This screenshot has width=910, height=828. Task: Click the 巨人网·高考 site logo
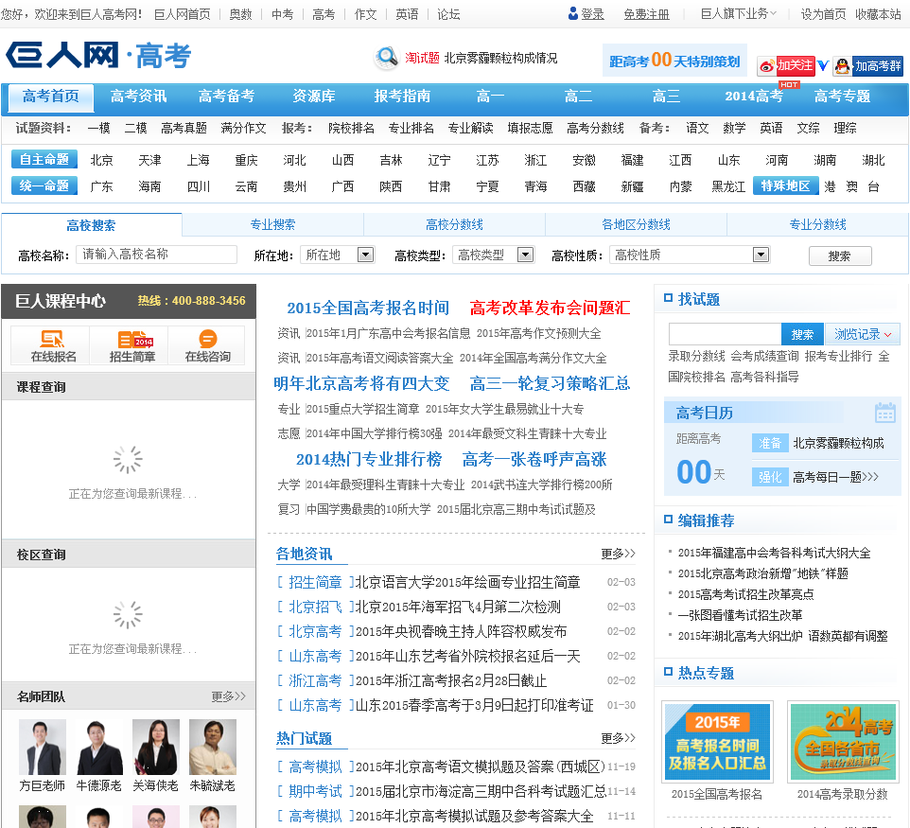98,56
